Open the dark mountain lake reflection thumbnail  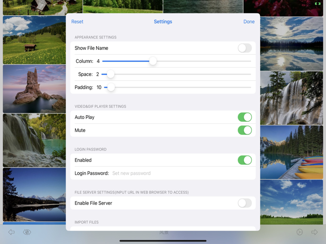[x=34, y=195]
